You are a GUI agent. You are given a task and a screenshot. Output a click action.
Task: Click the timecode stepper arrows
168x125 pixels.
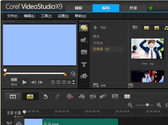point(74,82)
